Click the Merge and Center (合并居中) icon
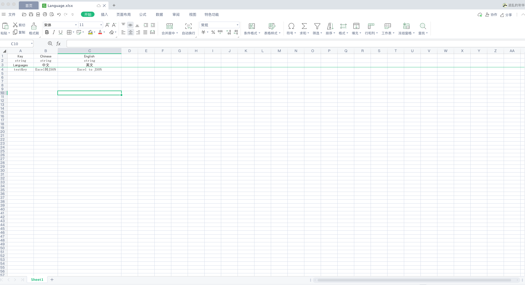 point(169,26)
